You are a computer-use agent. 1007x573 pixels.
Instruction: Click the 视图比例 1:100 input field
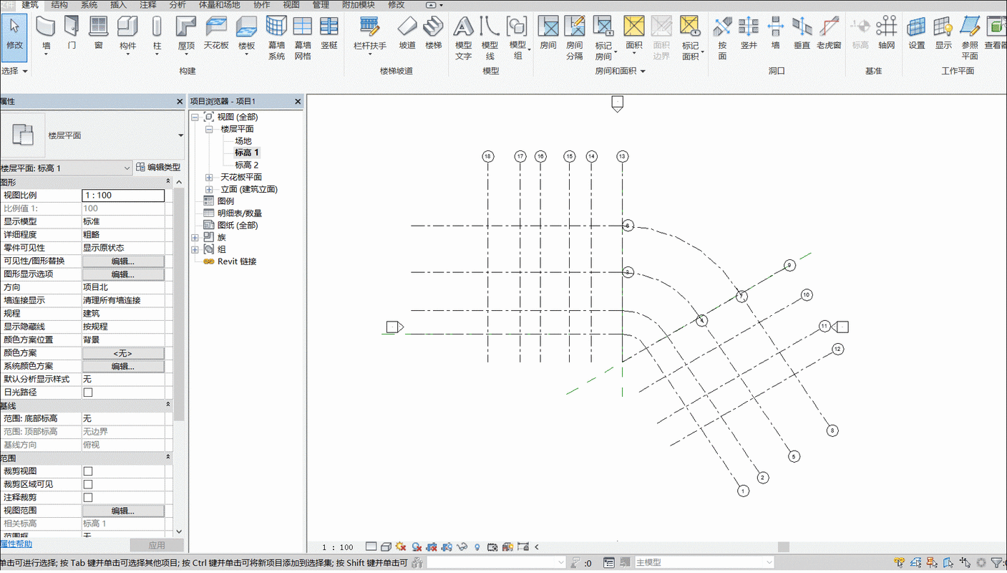(123, 196)
